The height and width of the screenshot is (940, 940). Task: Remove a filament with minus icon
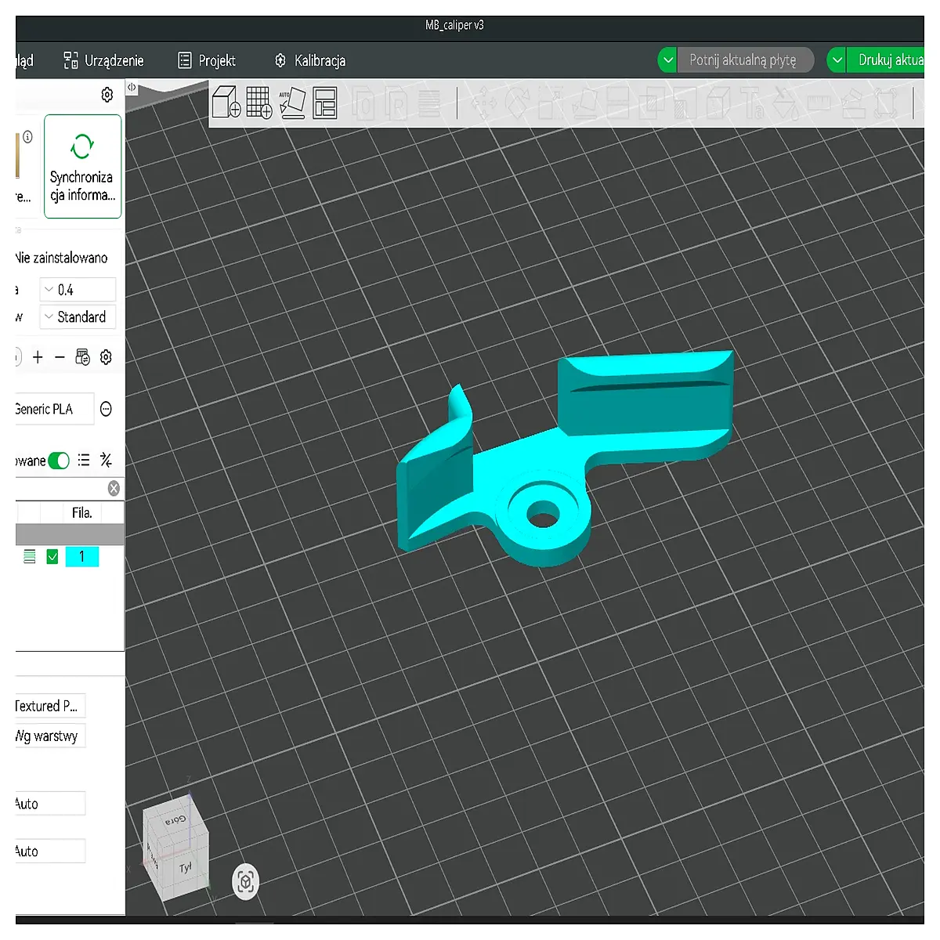[x=60, y=357]
